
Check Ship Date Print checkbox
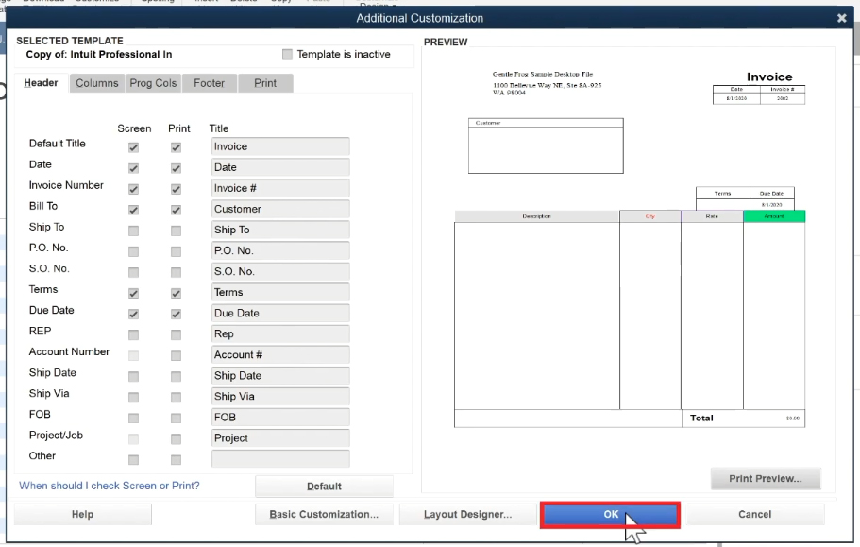coord(176,376)
